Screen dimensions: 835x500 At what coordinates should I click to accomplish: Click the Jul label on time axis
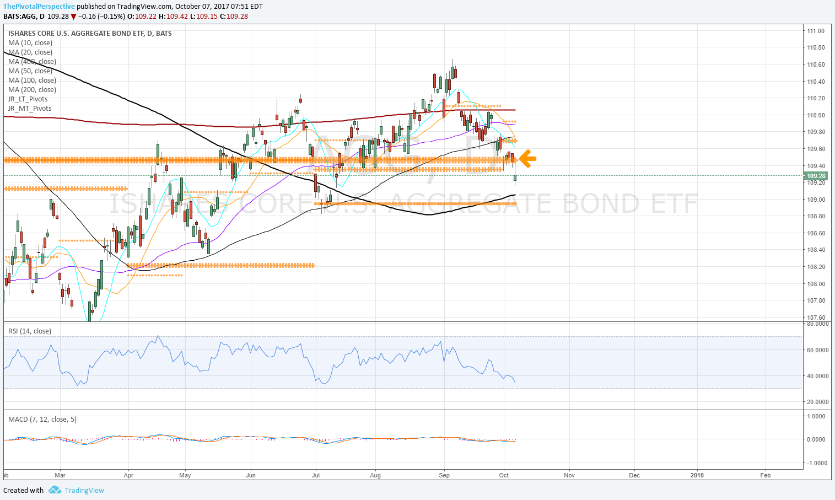(316, 475)
